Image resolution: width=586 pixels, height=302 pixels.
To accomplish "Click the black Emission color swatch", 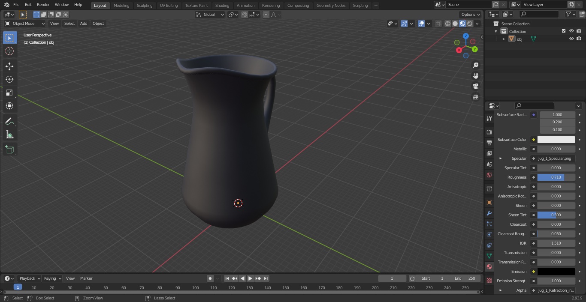I will coord(556,272).
